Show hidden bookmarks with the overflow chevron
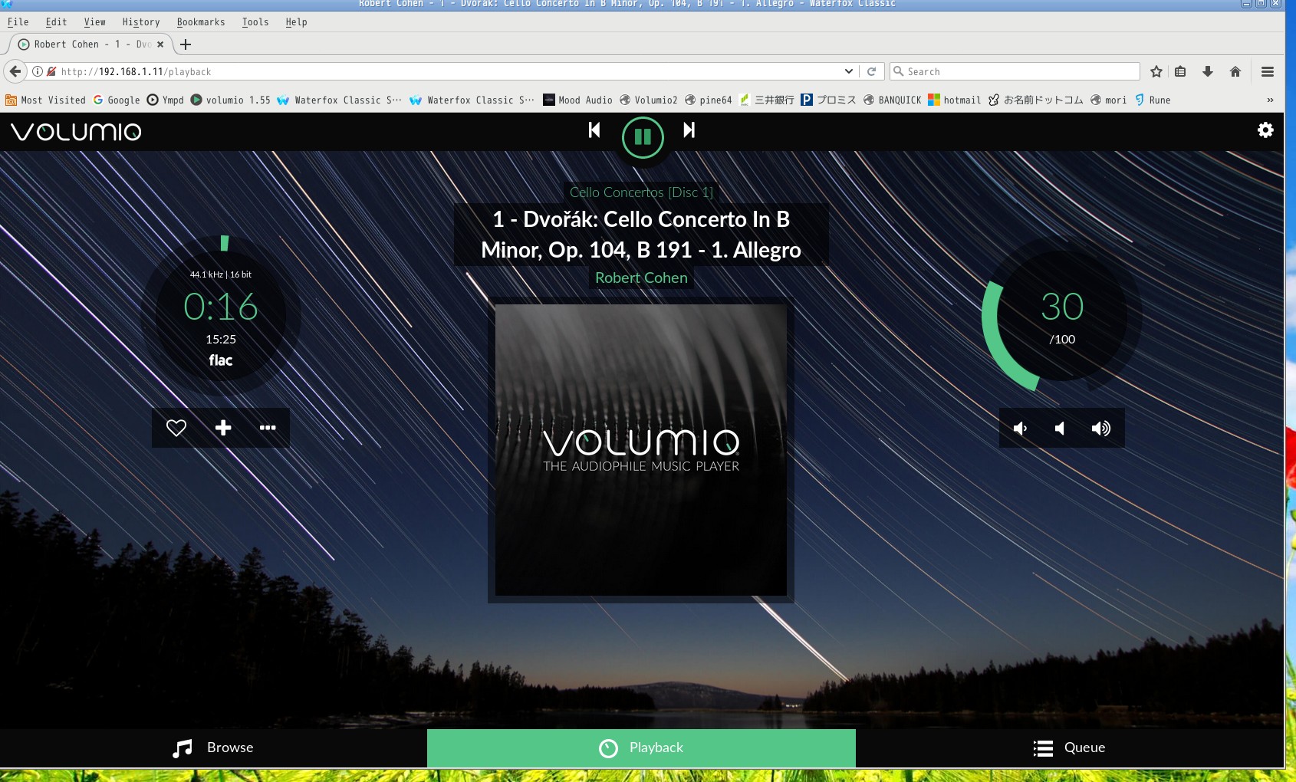The width and height of the screenshot is (1296, 782). [1270, 100]
